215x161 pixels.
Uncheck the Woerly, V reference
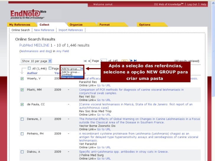22,78
